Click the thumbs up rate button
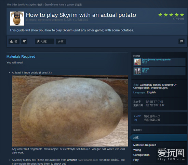The height and width of the screenshot is (165, 188). [x=14, y=41]
